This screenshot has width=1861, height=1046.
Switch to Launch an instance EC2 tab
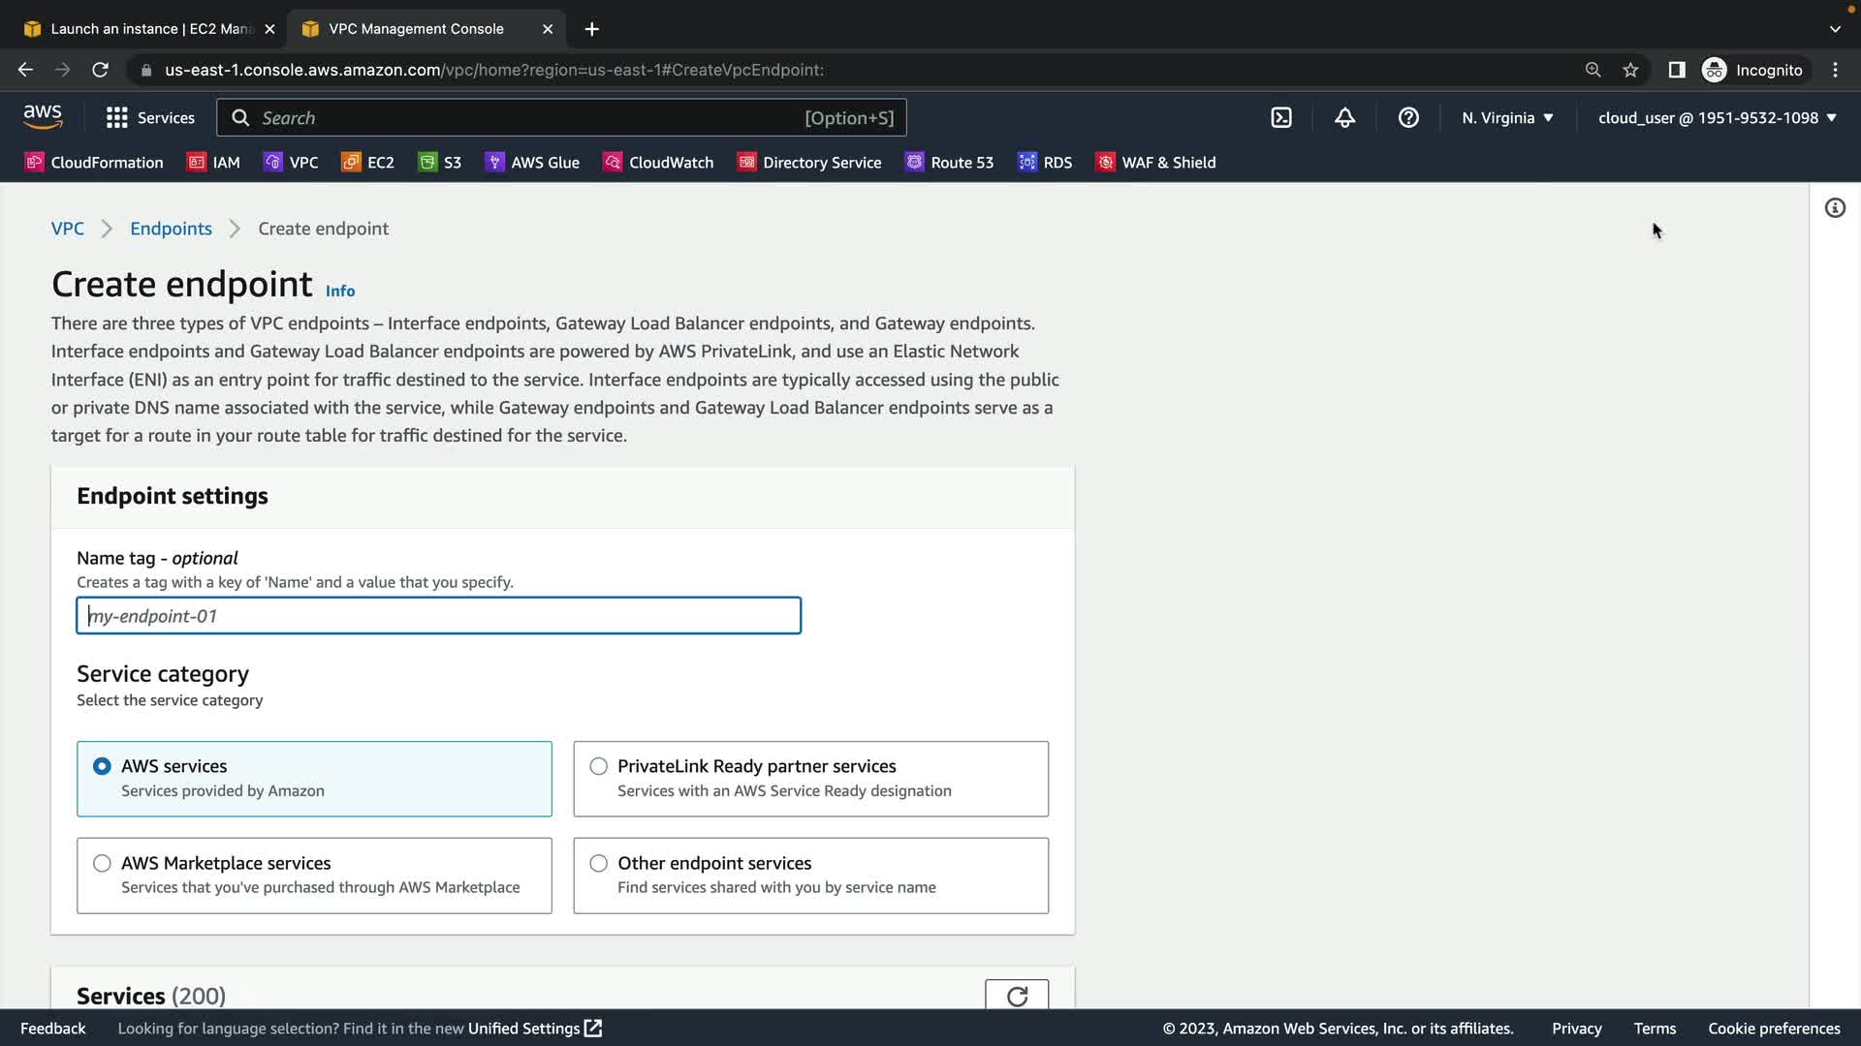[145, 29]
